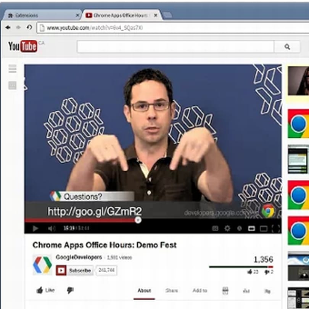
Task: Click the "1,501 videos" text
Action: tap(119, 257)
